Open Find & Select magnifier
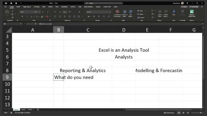This screenshot has width=207, height=116. (x=166, y=14)
